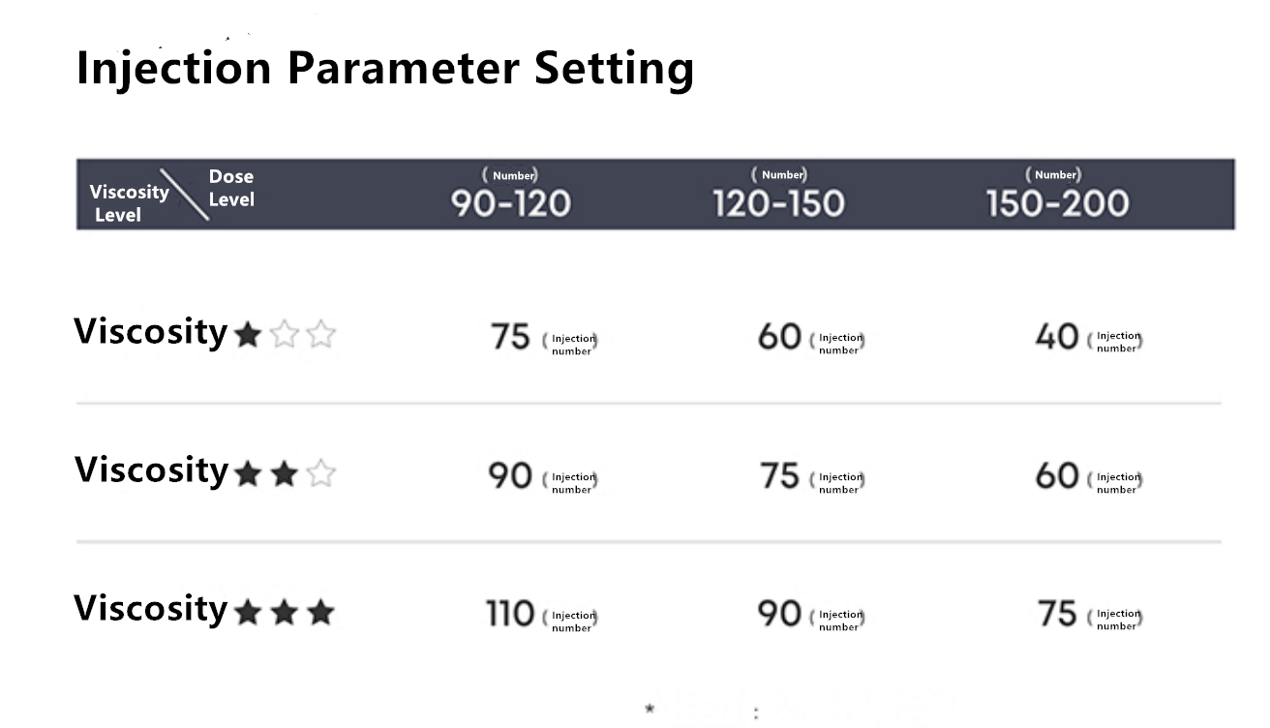Screen dimensions: 1270x728
Task: Click the 40 injection number value
Action: coord(1056,337)
